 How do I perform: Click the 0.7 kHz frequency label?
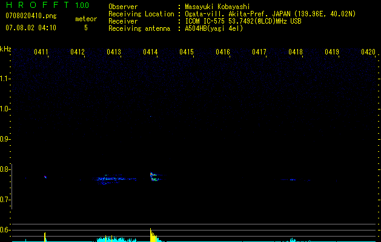[x=5, y=200]
